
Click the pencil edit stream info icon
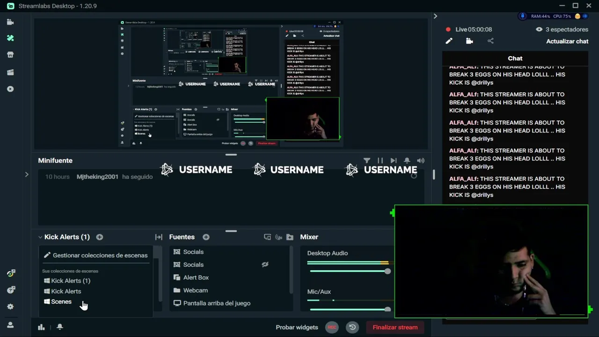click(x=449, y=41)
